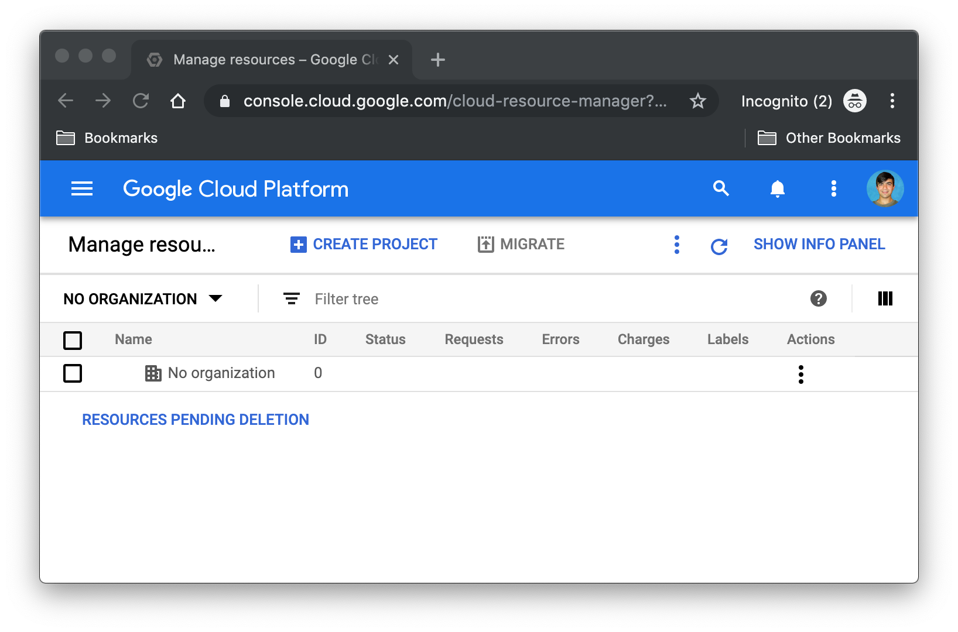Open the Google Cloud header more-options menu
Viewport: 958px width, 632px height.
833,188
